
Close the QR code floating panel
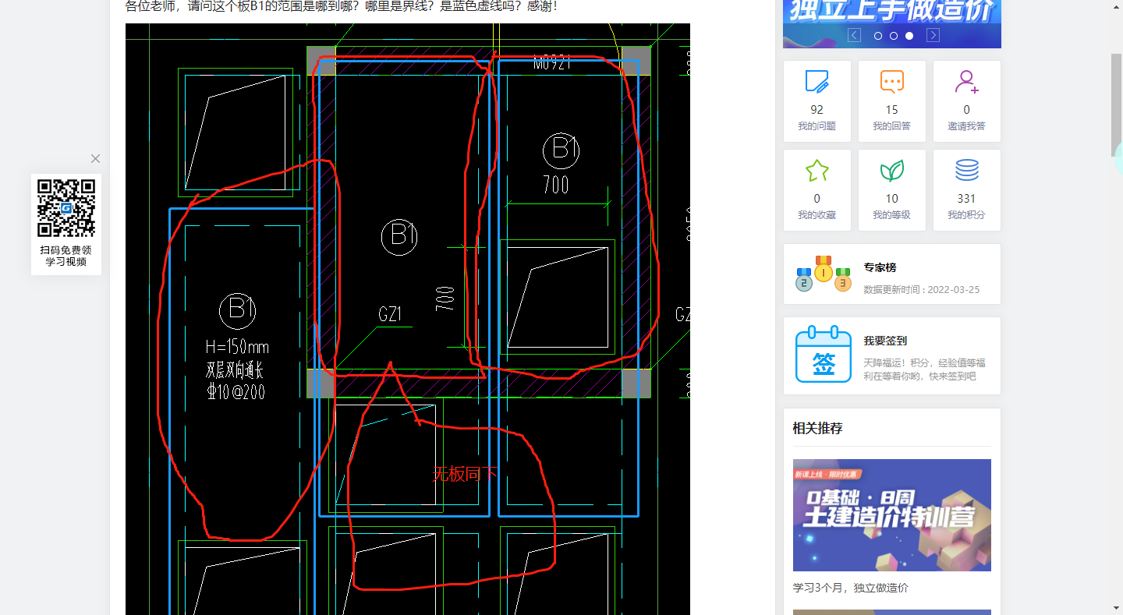[x=95, y=159]
